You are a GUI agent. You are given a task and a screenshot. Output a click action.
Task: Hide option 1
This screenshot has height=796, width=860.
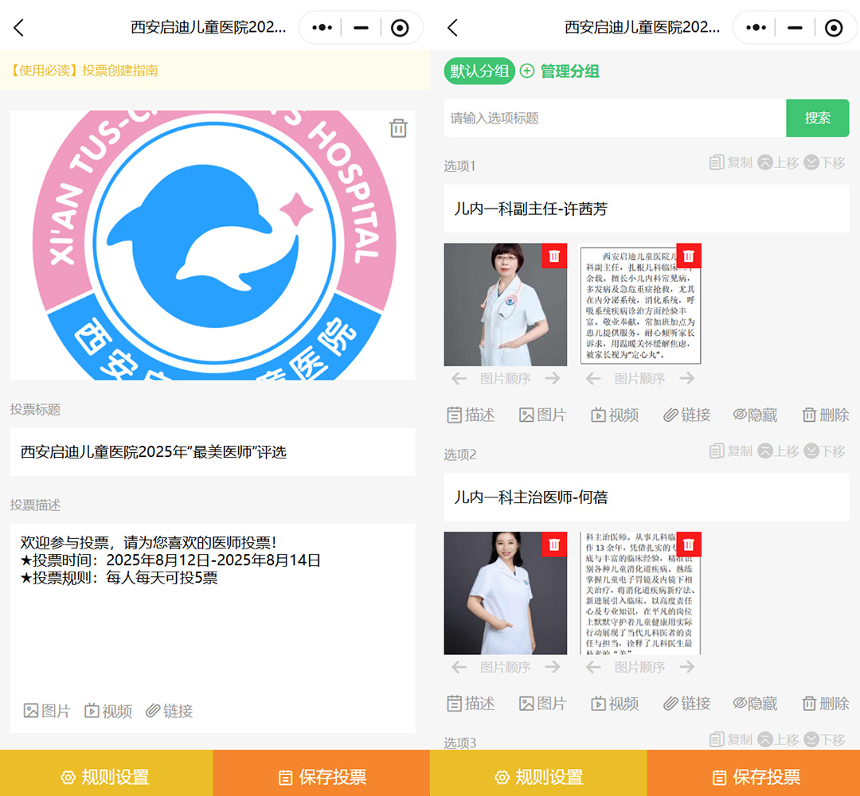755,415
